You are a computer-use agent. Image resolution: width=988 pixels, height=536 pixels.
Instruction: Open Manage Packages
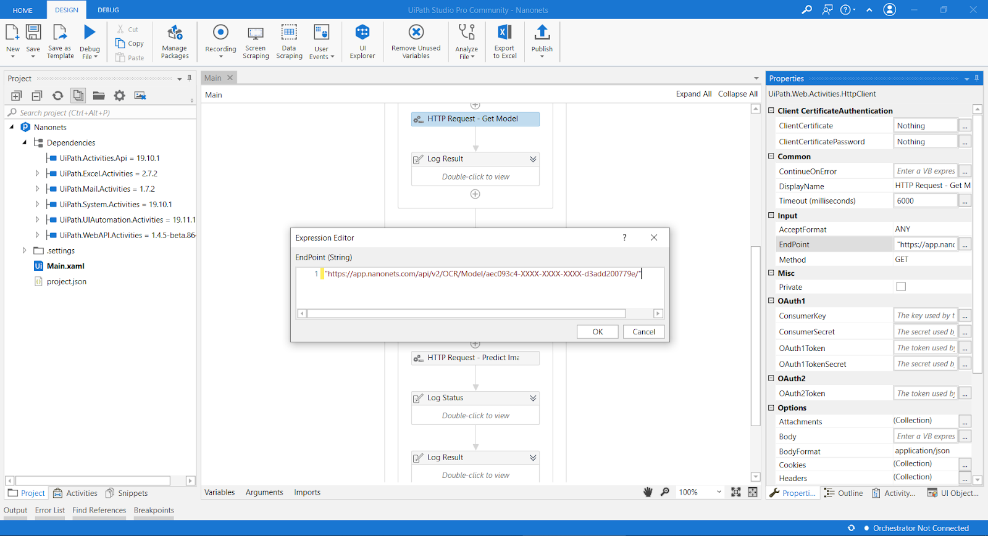tap(175, 42)
